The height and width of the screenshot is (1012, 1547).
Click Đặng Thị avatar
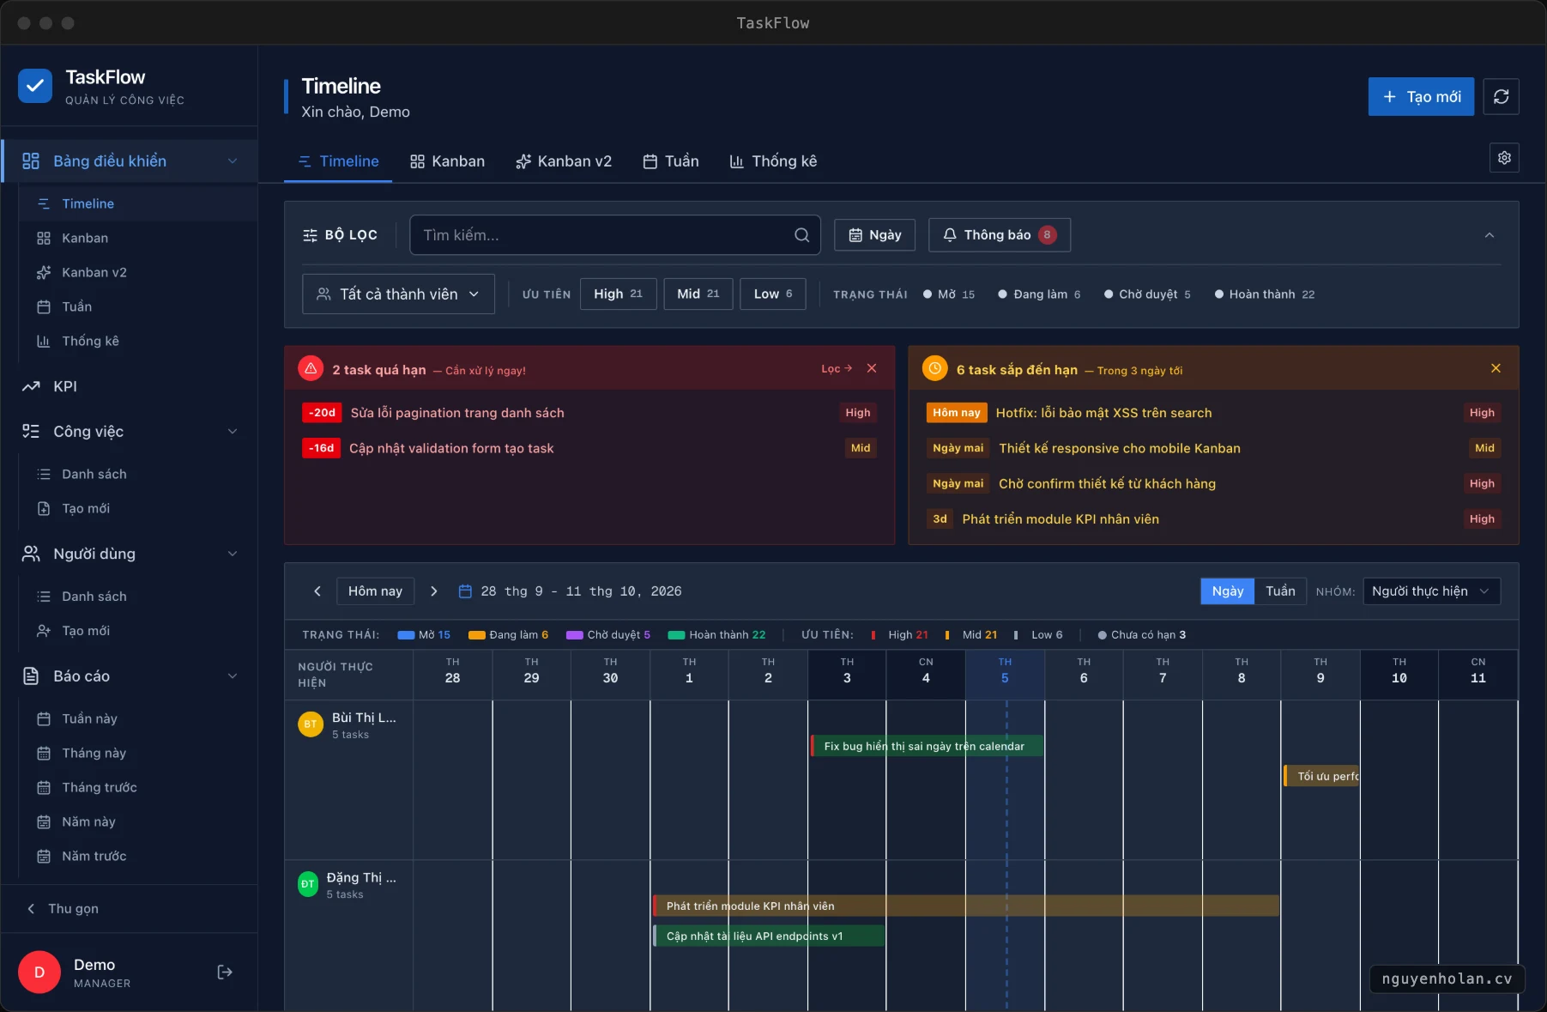(308, 884)
